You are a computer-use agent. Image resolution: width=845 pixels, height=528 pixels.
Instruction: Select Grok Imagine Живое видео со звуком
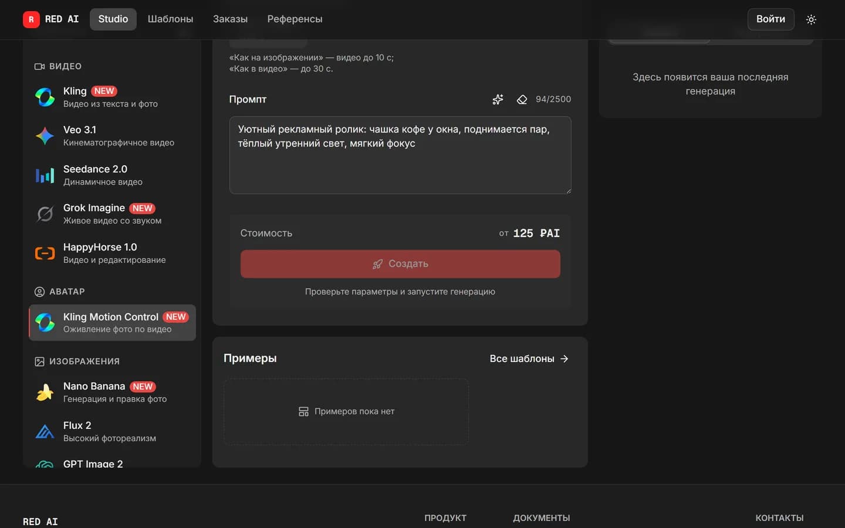coord(112,214)
